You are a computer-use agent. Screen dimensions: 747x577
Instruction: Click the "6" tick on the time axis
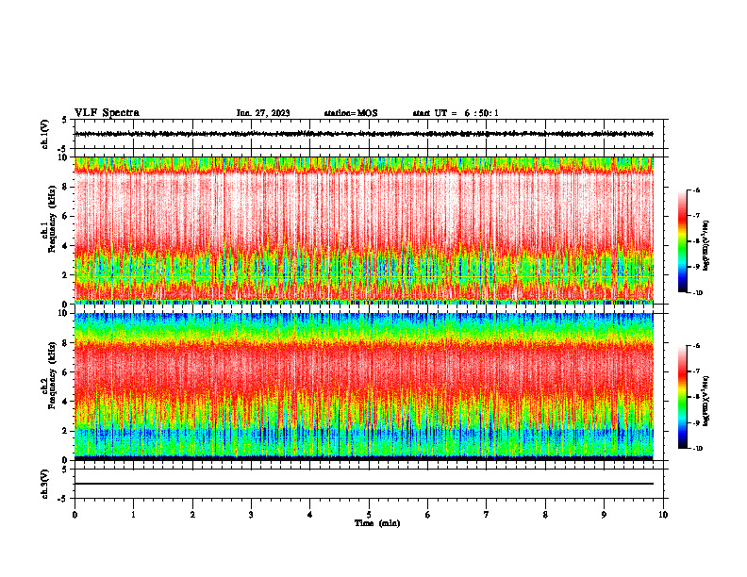click(428, 515)
